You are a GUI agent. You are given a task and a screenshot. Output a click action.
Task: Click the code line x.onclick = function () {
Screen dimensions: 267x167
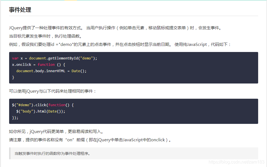coord(39,65)
